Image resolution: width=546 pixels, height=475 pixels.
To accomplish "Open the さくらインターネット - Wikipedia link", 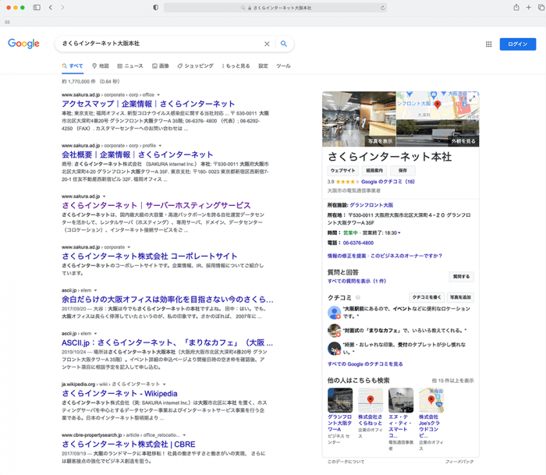I will click(x=119, y=394).
